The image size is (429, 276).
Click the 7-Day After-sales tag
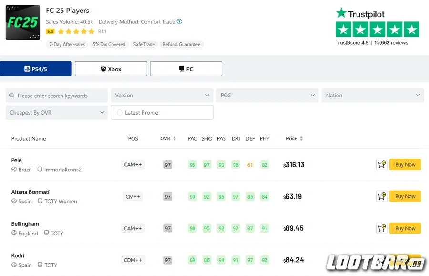coord(67,44)
